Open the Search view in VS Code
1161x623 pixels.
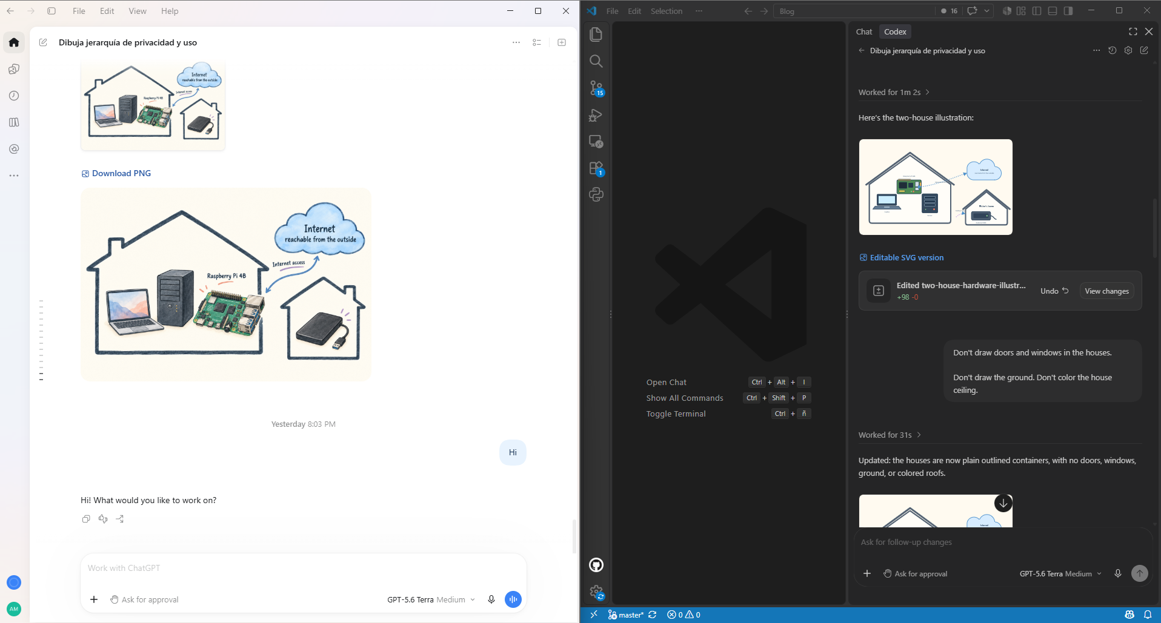(x=596, y=61)
